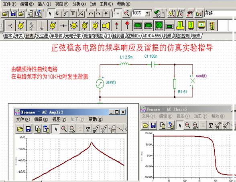Screen dimensions: 236x182
Task: Switch to the 开关 component tab
Action: [19, 36]
